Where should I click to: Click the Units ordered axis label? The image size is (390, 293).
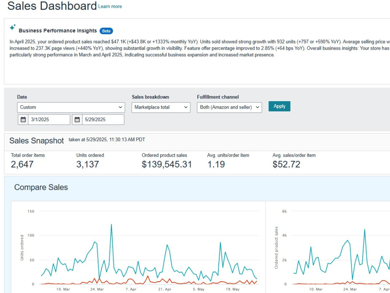point(22,248)
